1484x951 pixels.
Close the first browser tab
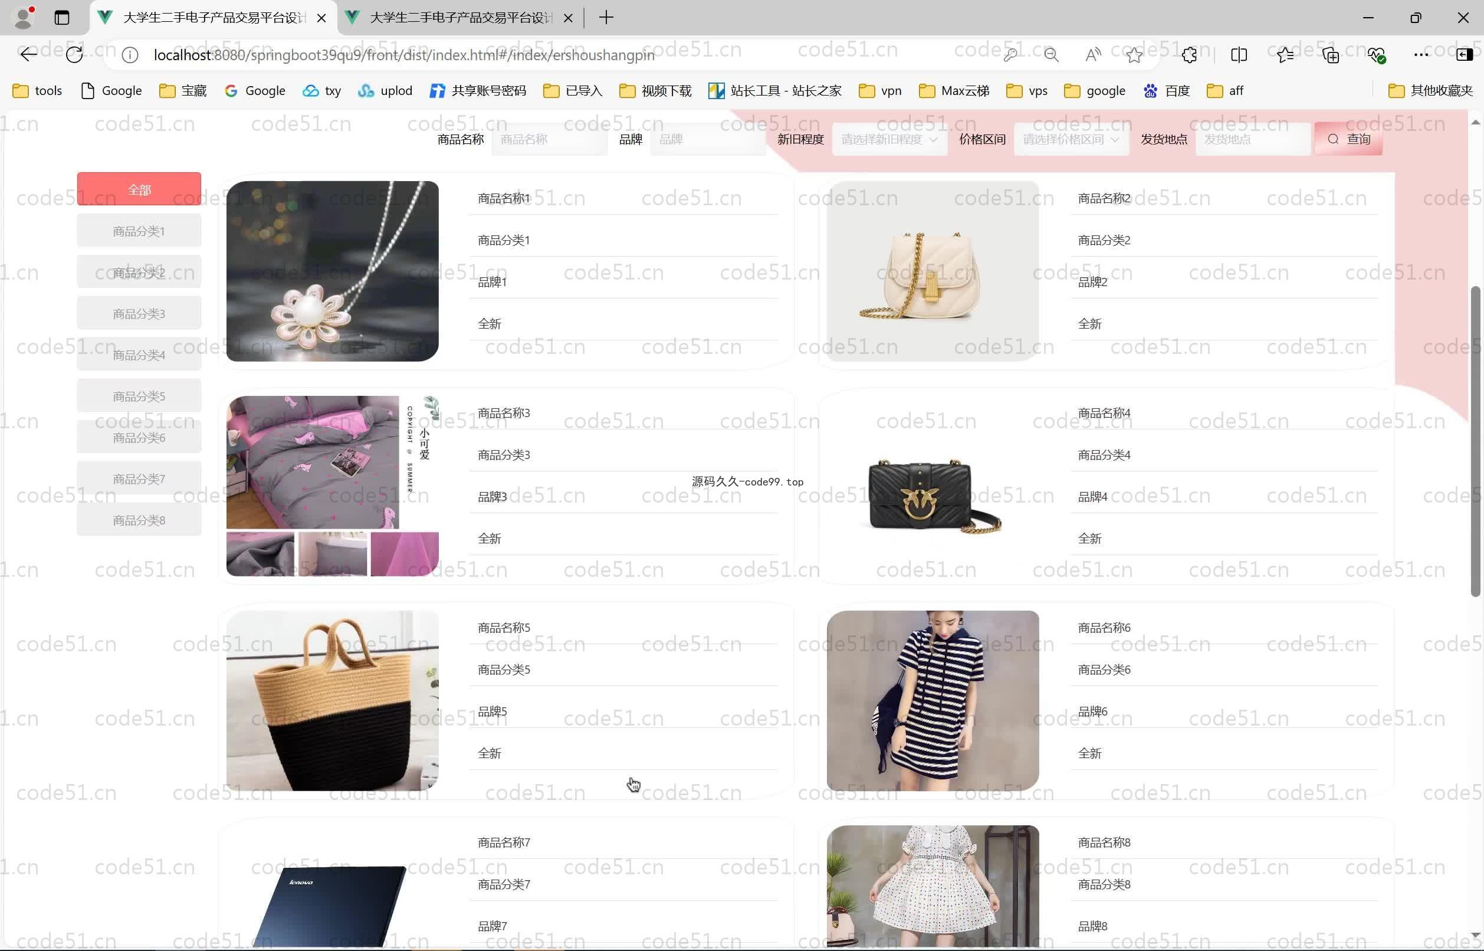321,18
